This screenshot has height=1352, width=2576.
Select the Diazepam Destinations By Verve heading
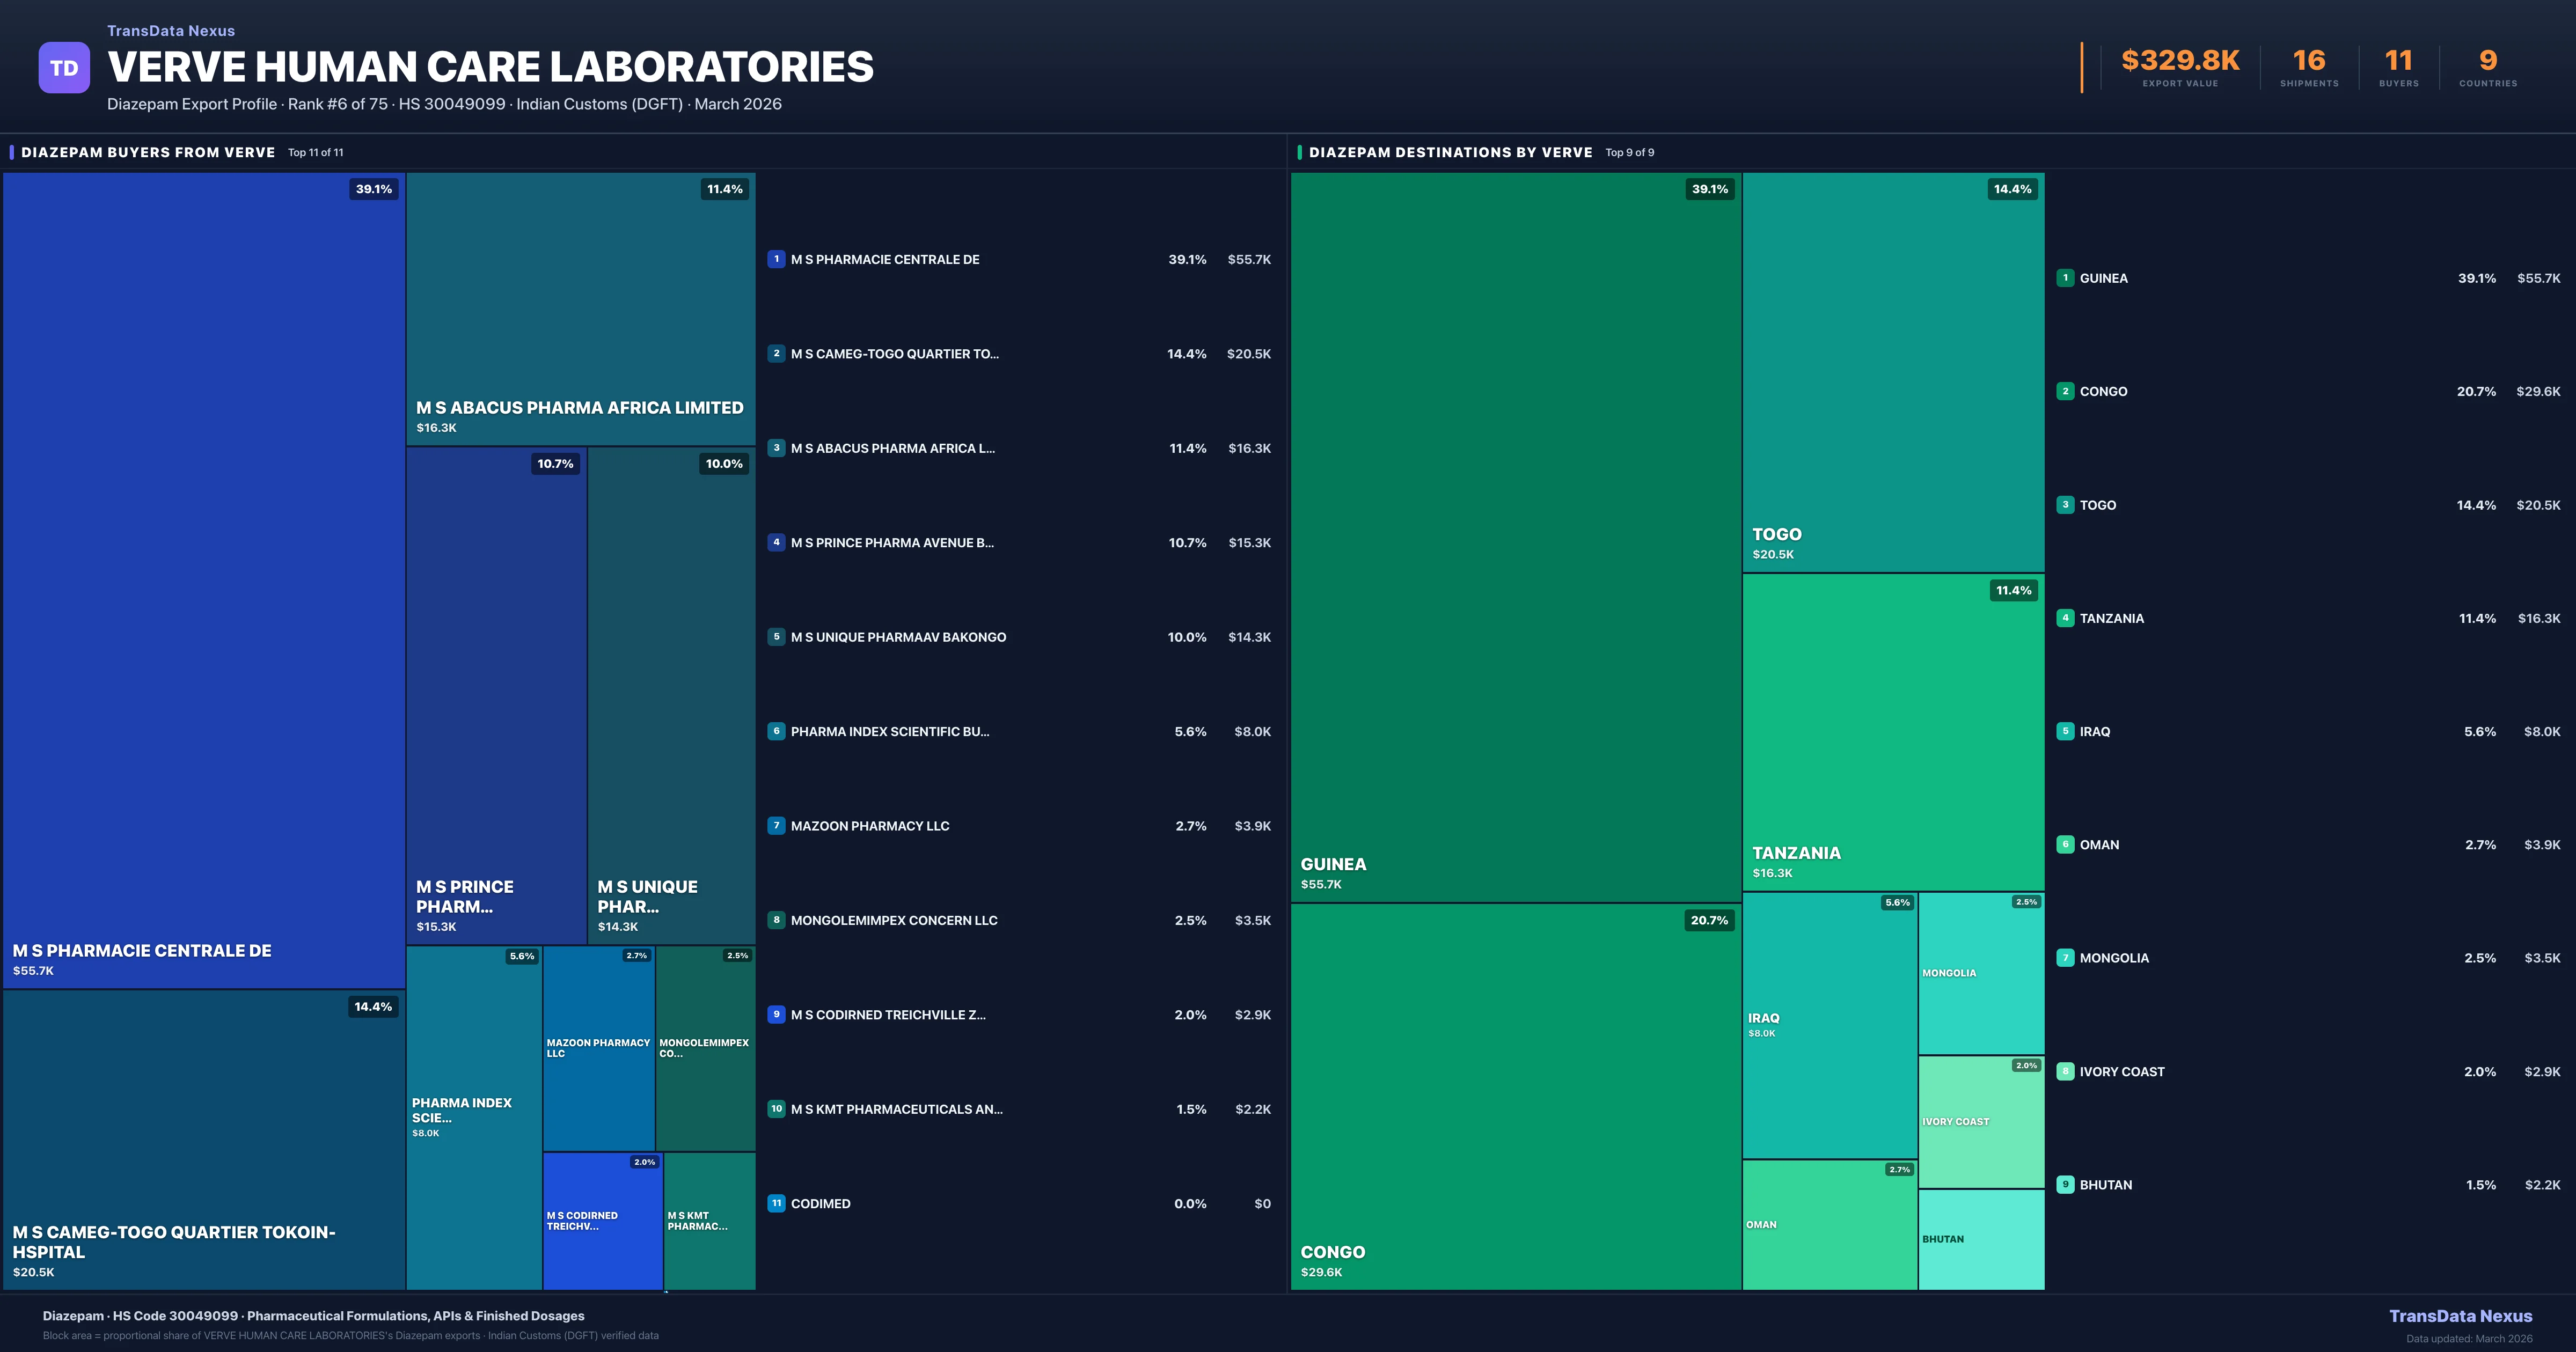(1450, 152)
